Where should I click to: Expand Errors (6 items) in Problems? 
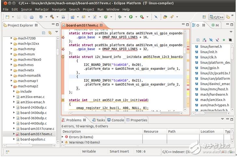[x=63, y=137]
